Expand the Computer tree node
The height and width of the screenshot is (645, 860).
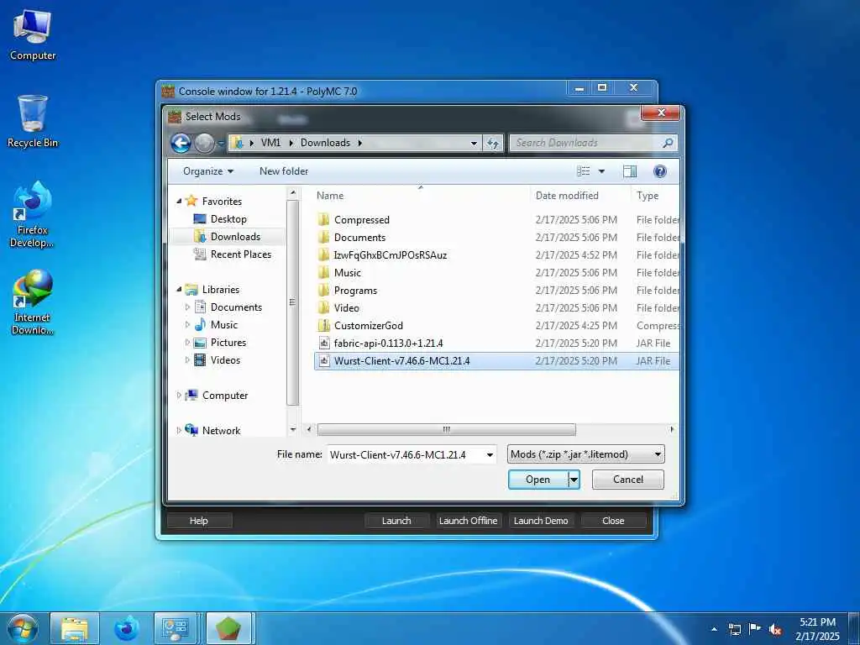pos(179,396)
